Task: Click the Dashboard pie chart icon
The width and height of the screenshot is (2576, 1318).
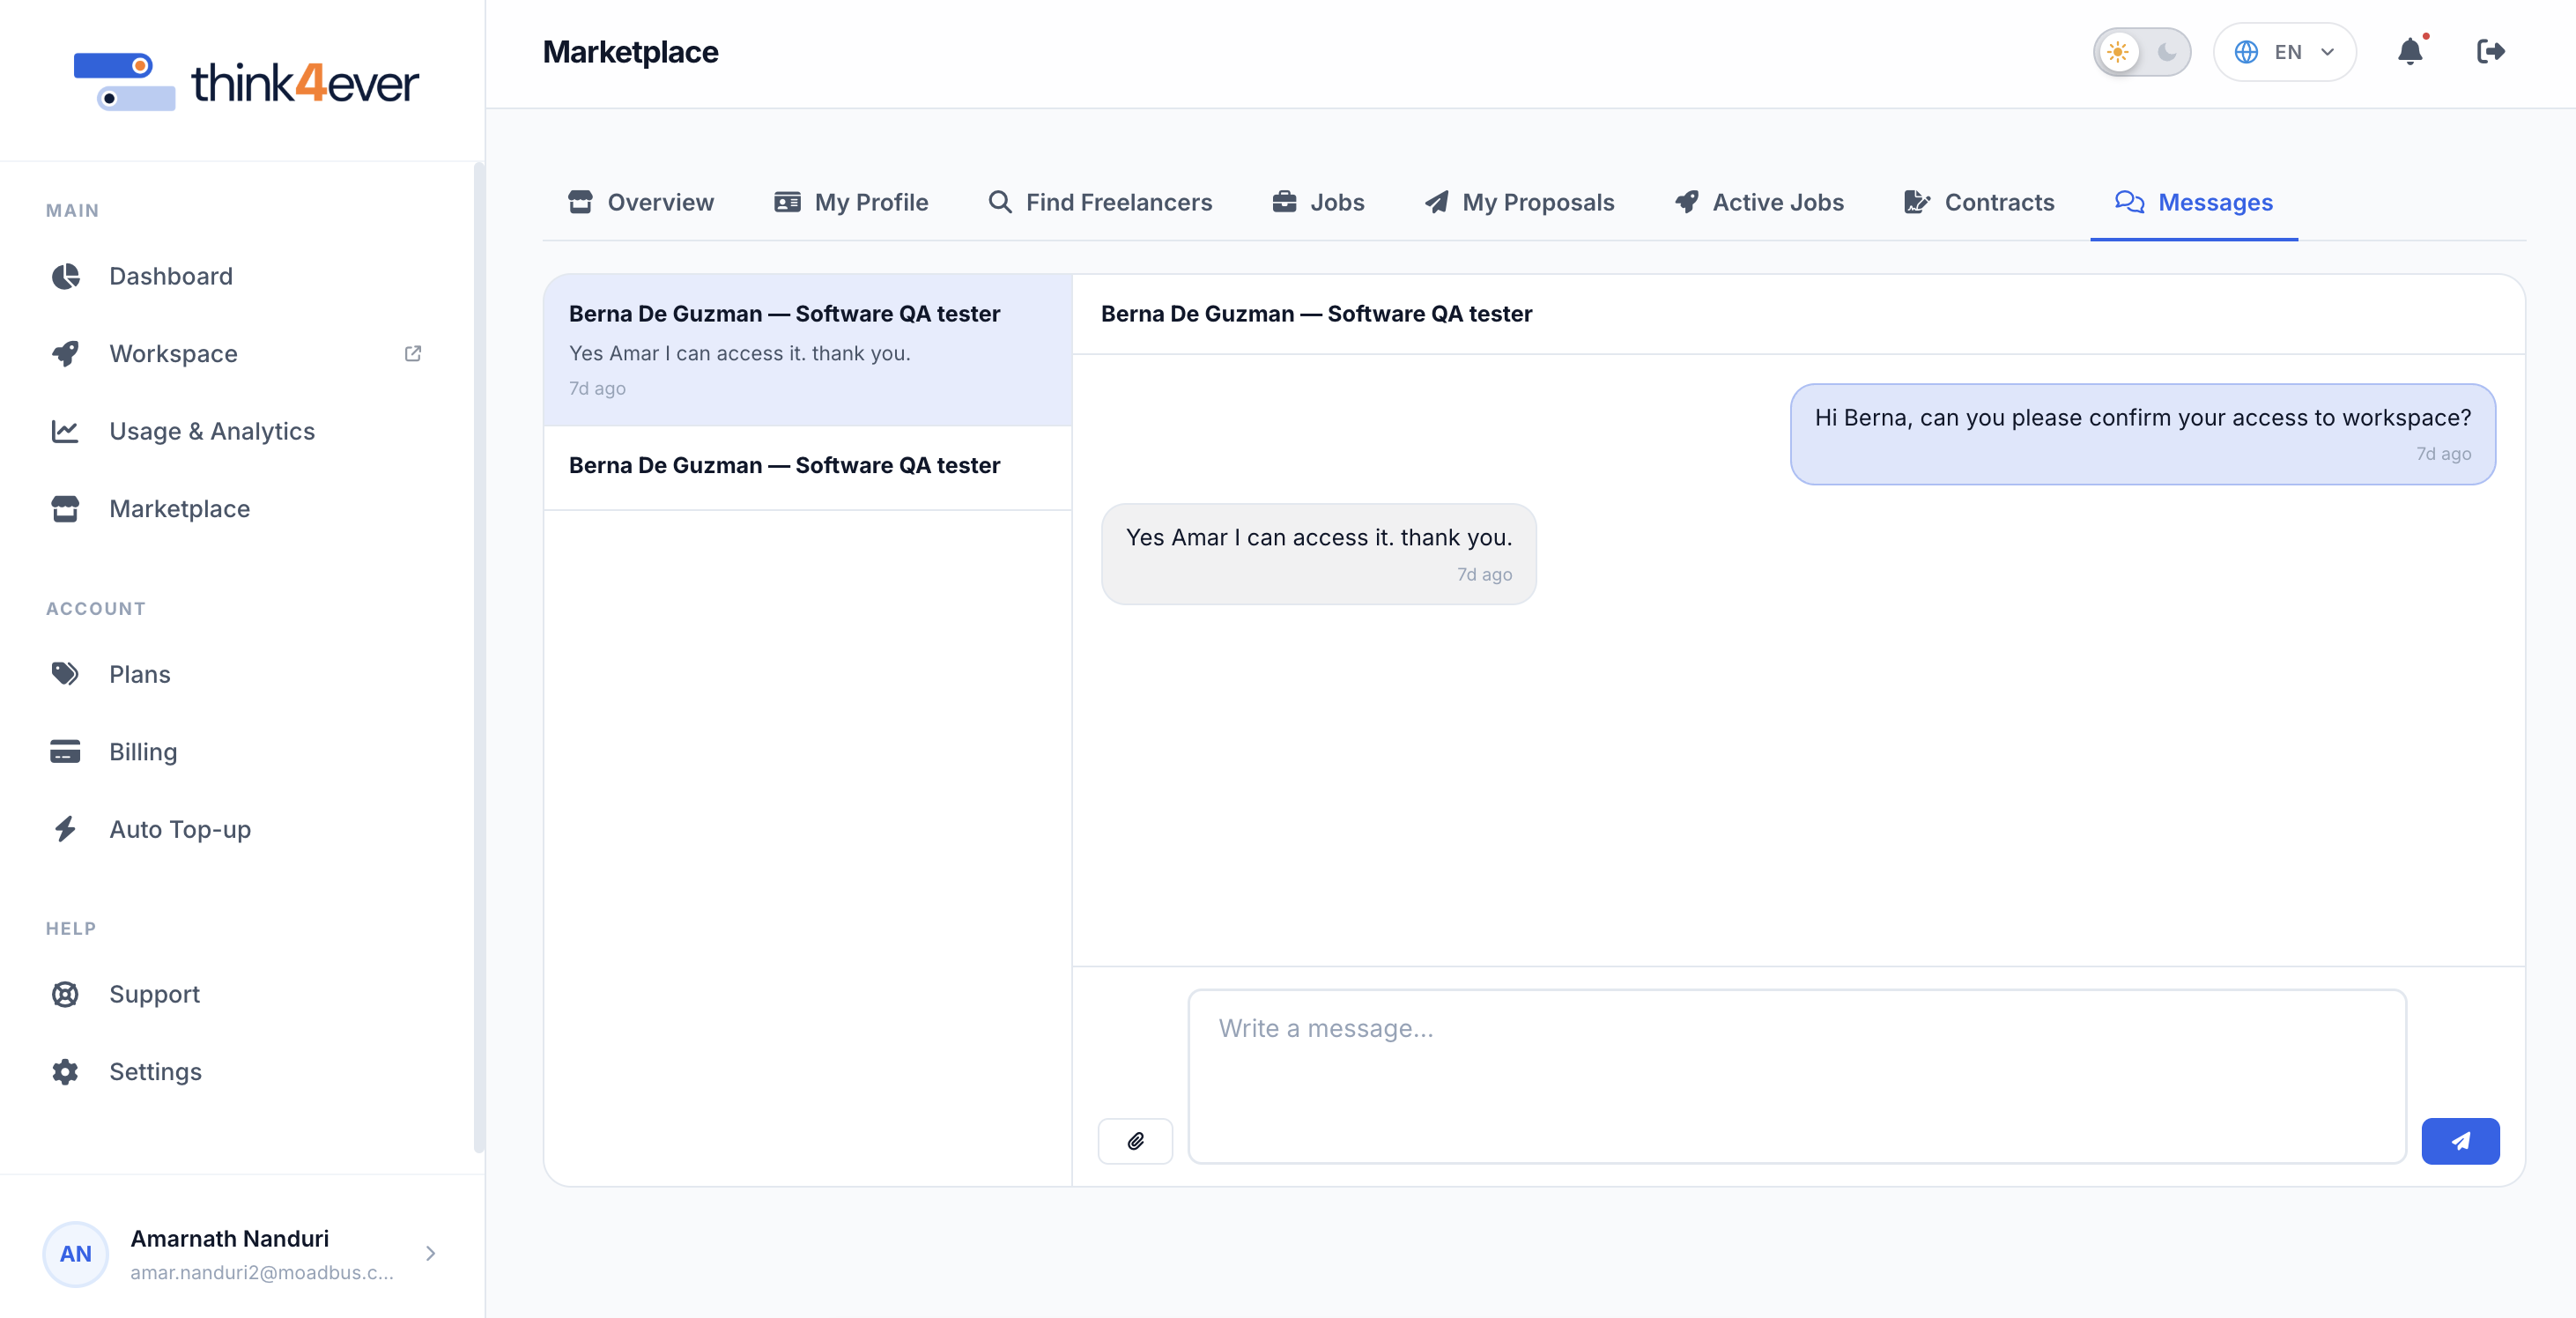Action: (65, 276)
